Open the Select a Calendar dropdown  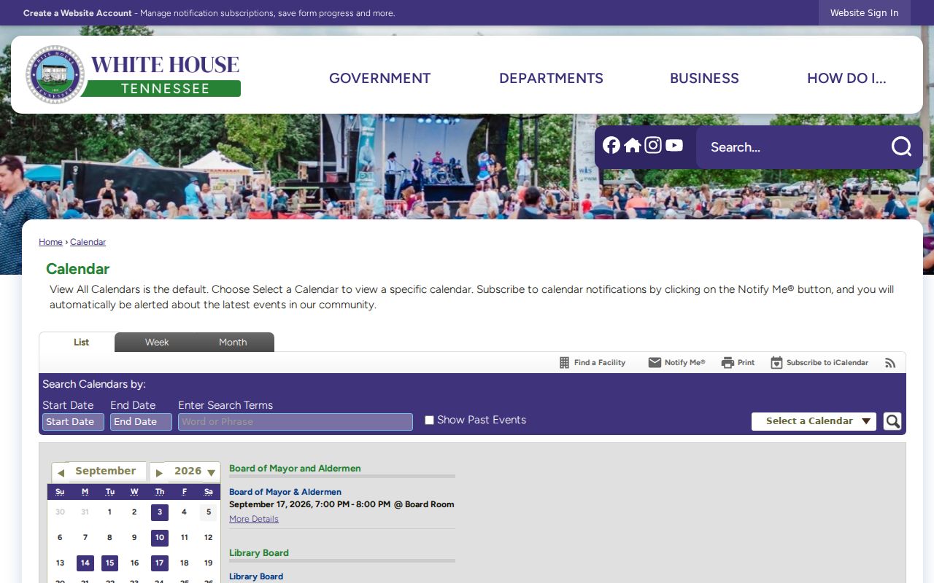814,421
